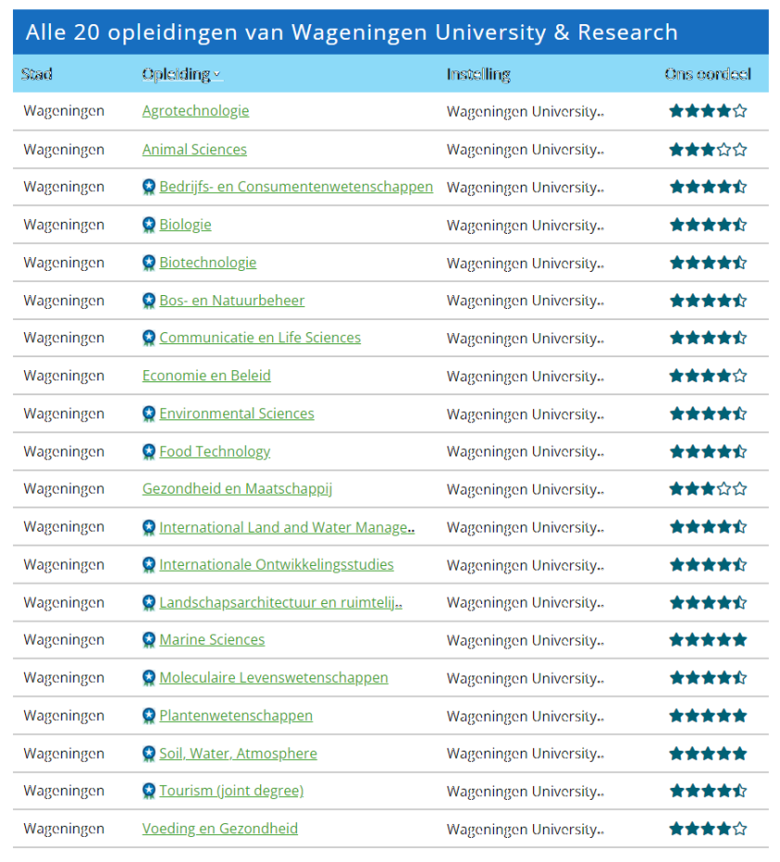Screen dimensions: 780x862
Task: Open the International Land and Water Management link
Action: (x=287, y=528)
